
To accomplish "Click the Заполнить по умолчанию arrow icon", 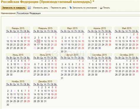I will coord(70,8).
